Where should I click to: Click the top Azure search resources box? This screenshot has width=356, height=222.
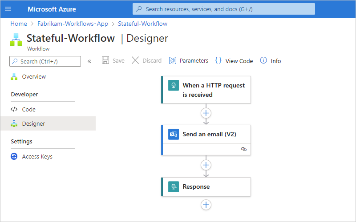point(224,9)
